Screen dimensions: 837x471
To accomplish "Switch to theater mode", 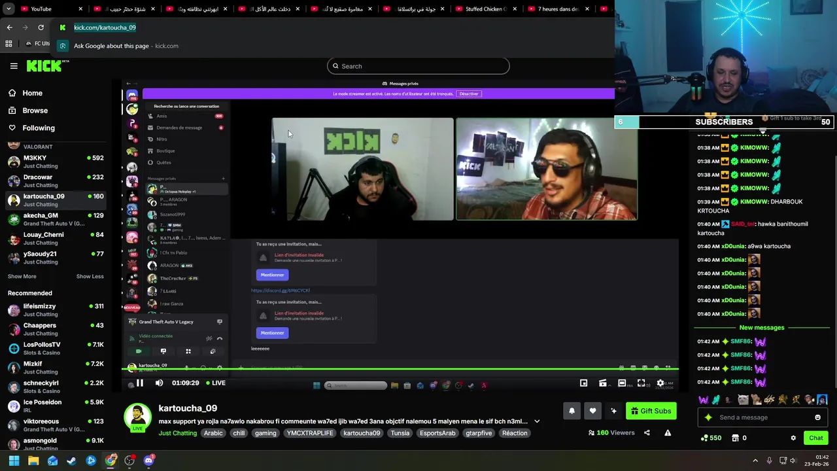I will (622, 383).
